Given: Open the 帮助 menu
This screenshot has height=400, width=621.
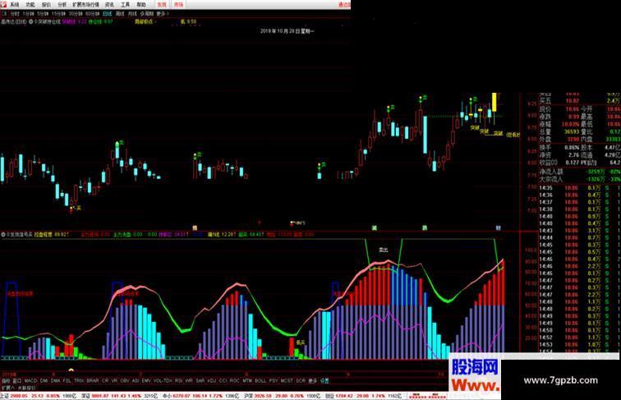Looking at the screenshot, I should [141, 5].
